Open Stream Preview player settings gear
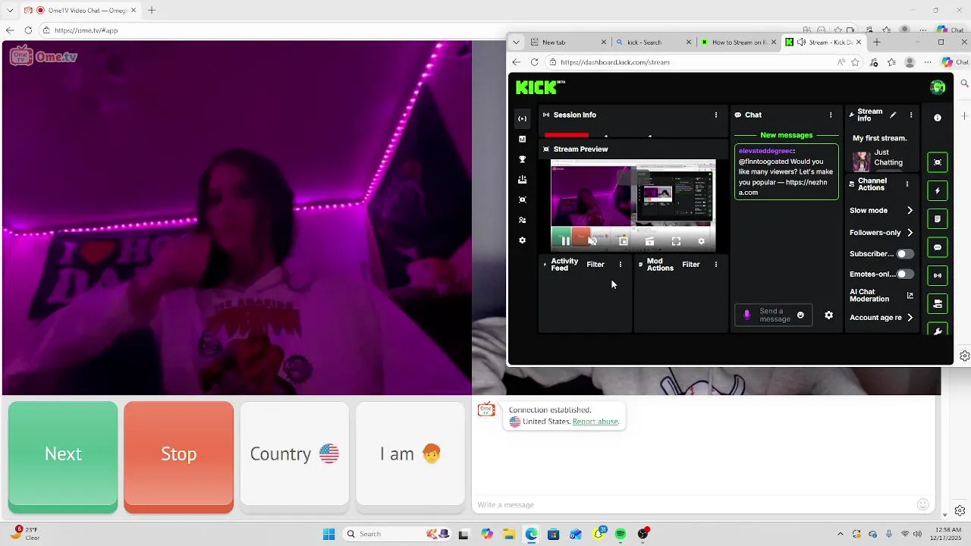 coord(701,241)
